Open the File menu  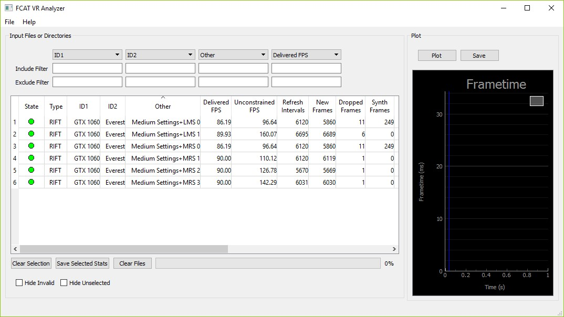tap(9, 22)
